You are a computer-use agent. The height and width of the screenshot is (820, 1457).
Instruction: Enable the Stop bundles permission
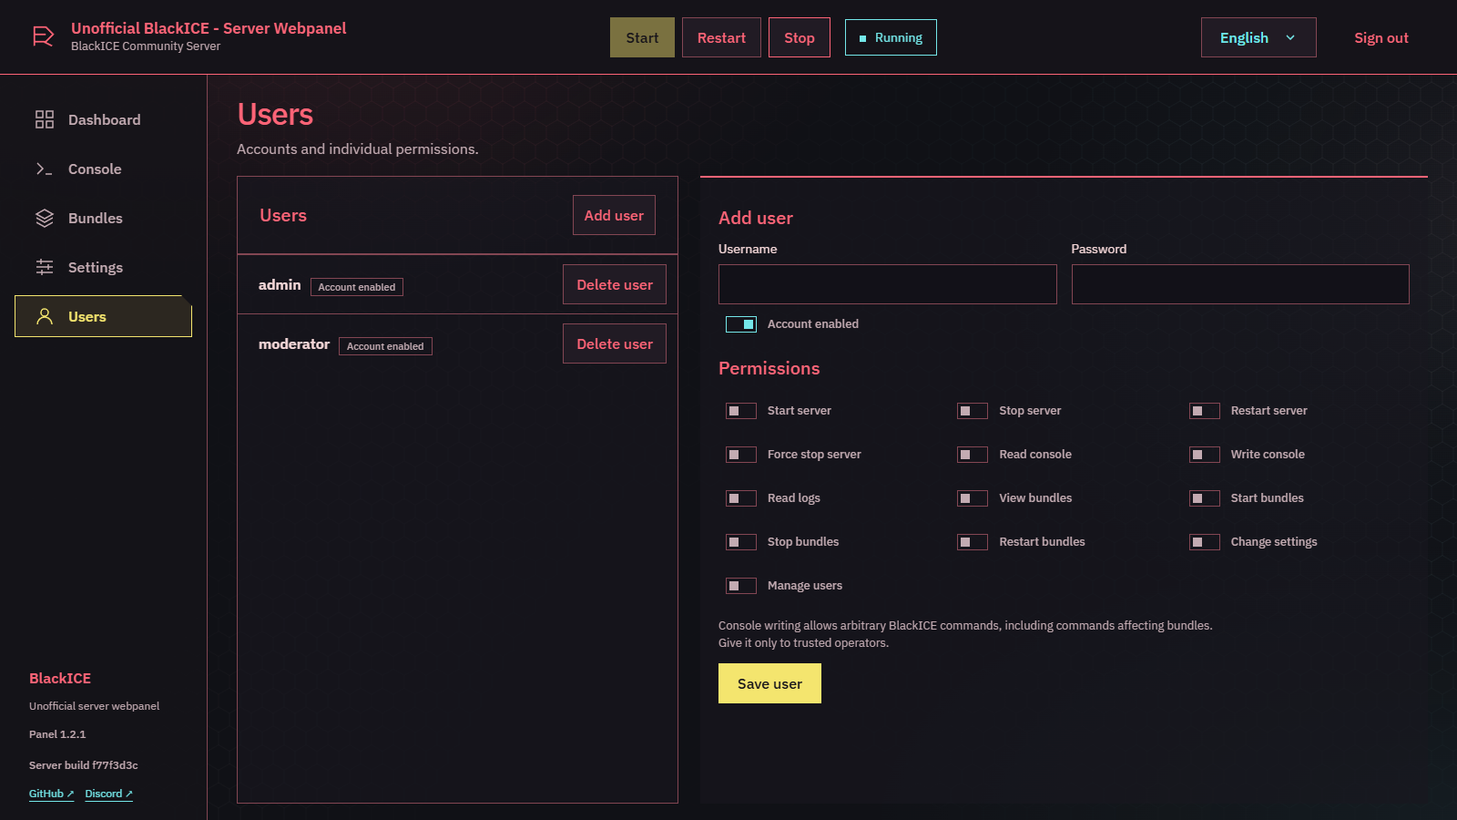coord(741,542)
